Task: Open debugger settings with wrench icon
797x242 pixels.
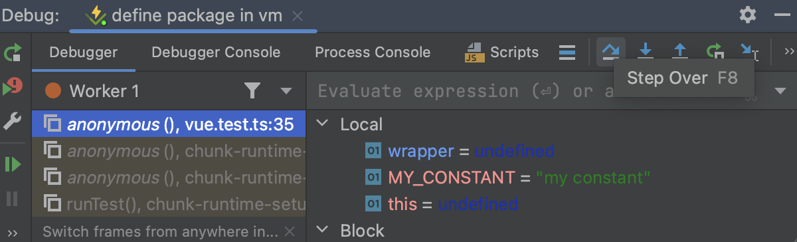Action: pyautogui.click(x=13, y=121)
